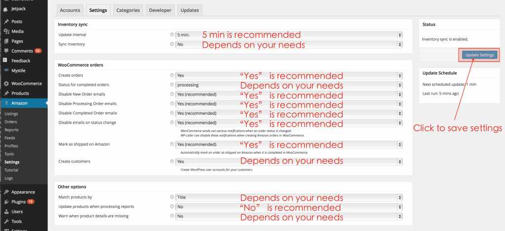Viewport: 505px width, 231px height.
Task: Click help icon for Warn when product details missing
Action: (x=172, y=216)
